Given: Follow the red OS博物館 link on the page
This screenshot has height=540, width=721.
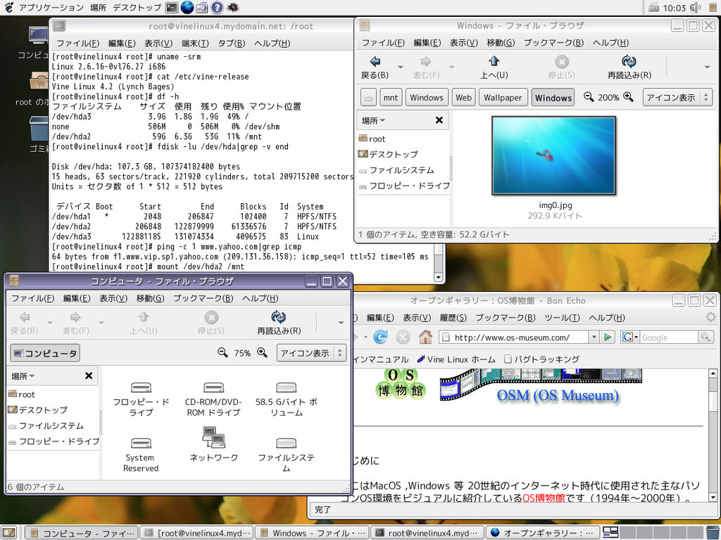Looking at the screenshot, I should [x=544, y=498].
